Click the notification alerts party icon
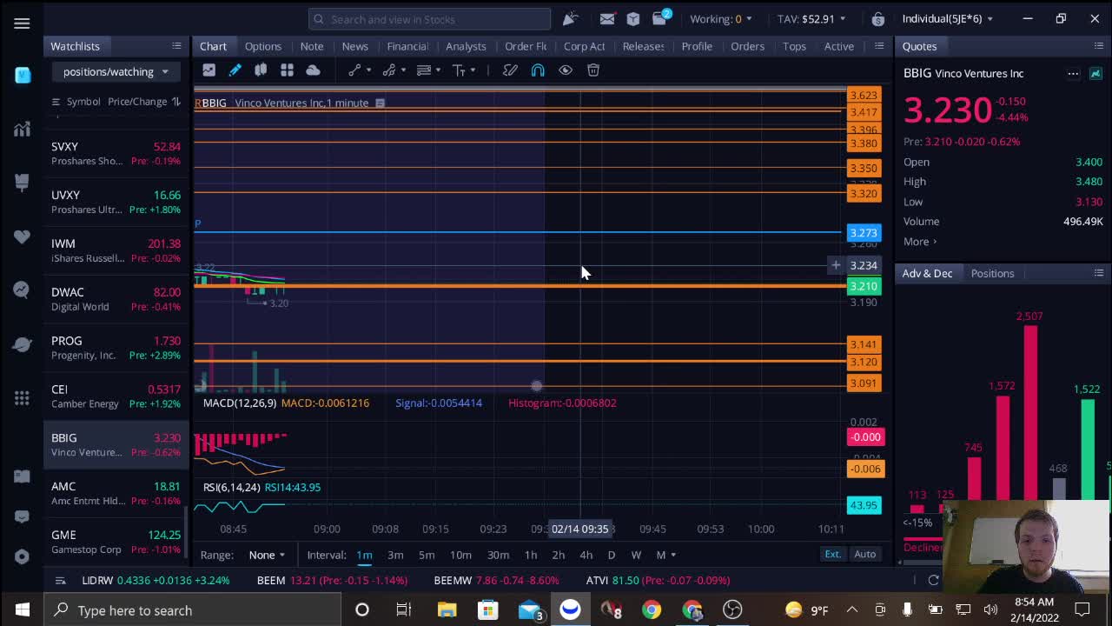1112x626 pixels. tap(570, 19)
